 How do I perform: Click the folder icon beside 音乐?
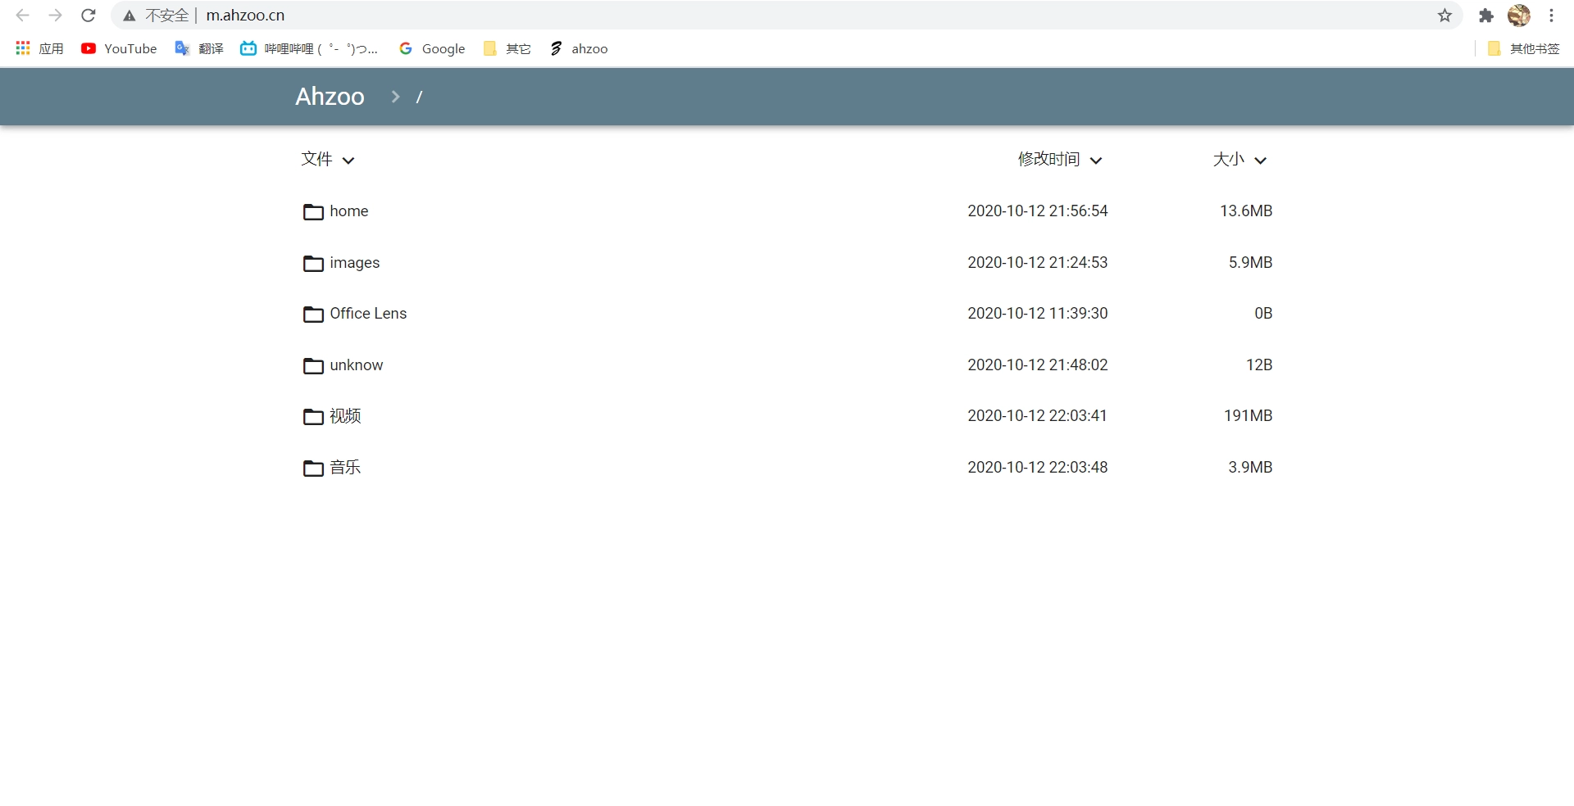click(313, 468)
